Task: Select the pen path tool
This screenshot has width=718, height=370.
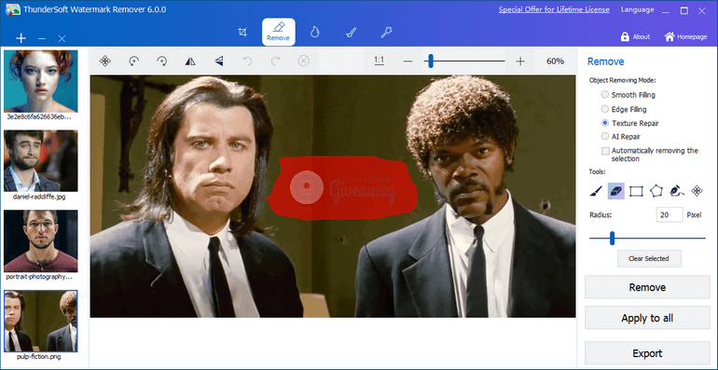Action: pos(676,191)
